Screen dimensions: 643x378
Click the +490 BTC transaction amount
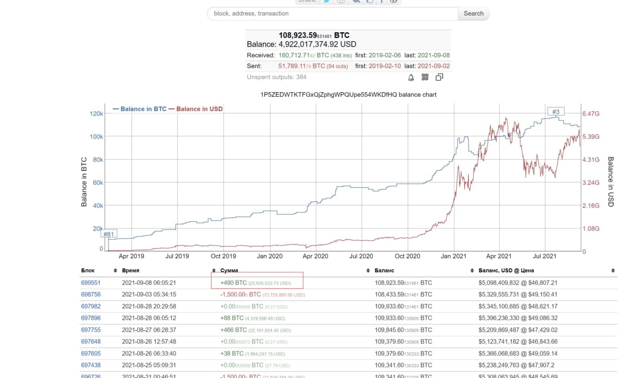(x=256, y=283)
